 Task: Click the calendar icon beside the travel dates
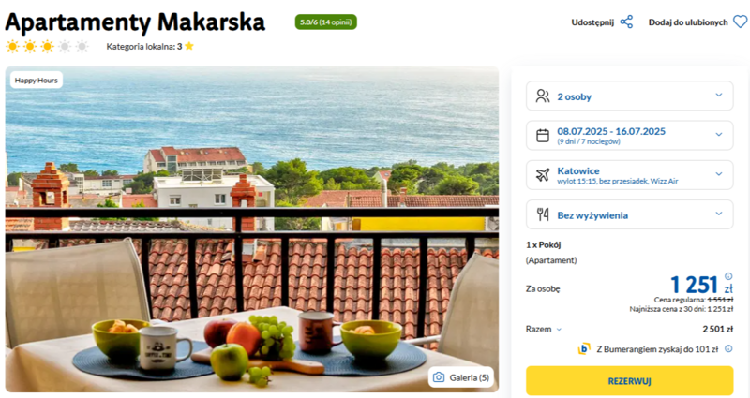pyautogui.click(x=543, y=136)
